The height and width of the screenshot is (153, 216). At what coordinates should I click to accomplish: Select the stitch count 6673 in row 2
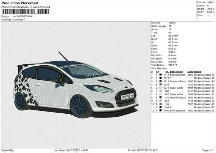point(166,78)
